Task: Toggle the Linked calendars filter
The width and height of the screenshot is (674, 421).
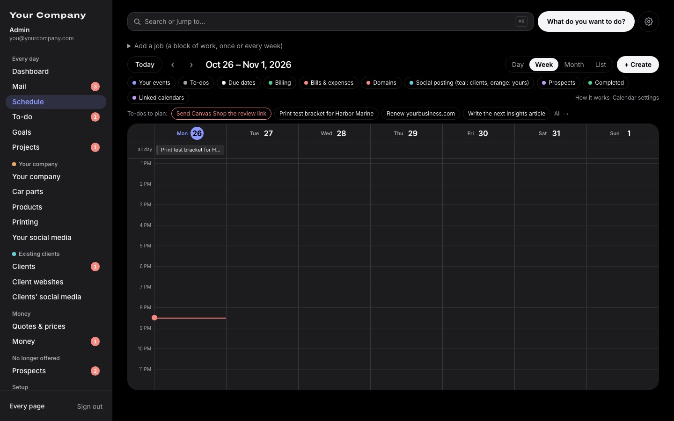Action: point(158,98)
